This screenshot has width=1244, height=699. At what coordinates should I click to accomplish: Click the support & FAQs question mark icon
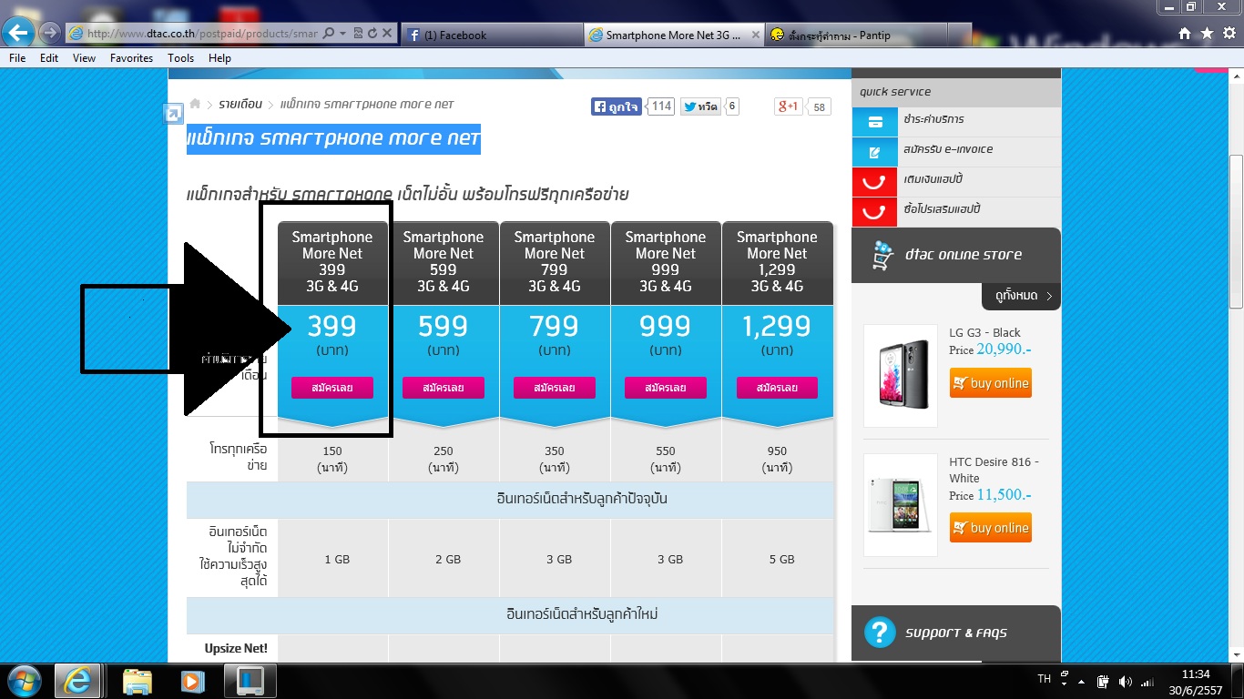(x=880, y=633)
